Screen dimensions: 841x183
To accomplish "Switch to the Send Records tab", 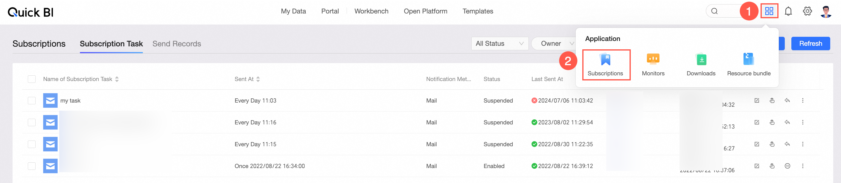I will point(177,44).
